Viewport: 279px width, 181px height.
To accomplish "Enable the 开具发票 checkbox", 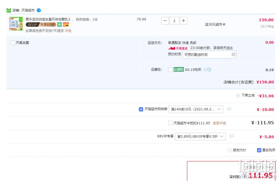I will [x=13, y=43].
